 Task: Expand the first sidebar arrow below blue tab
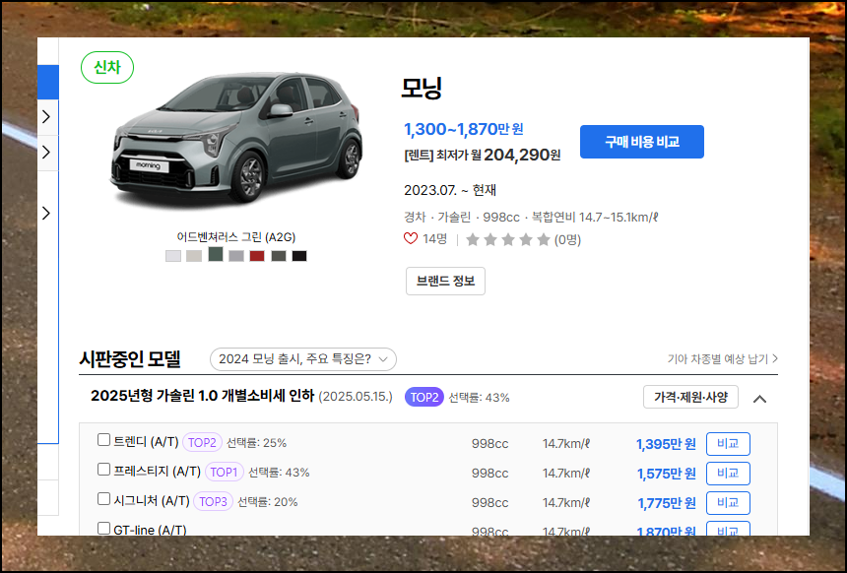point(46,116)
